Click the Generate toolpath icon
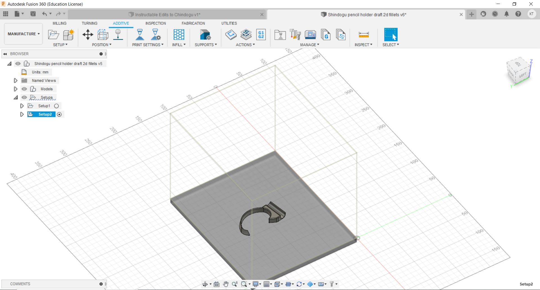The image size is (540, 290). click(x=231, y=35)
